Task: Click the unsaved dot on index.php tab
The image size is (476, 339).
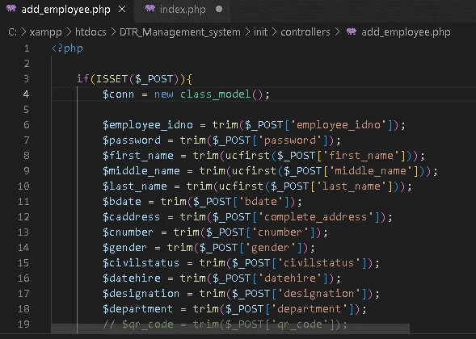Action: coord(219,10)
